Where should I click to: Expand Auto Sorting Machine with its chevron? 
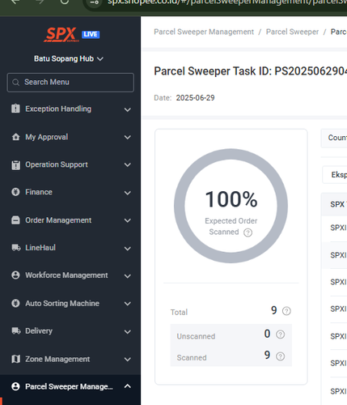point(128,304)
